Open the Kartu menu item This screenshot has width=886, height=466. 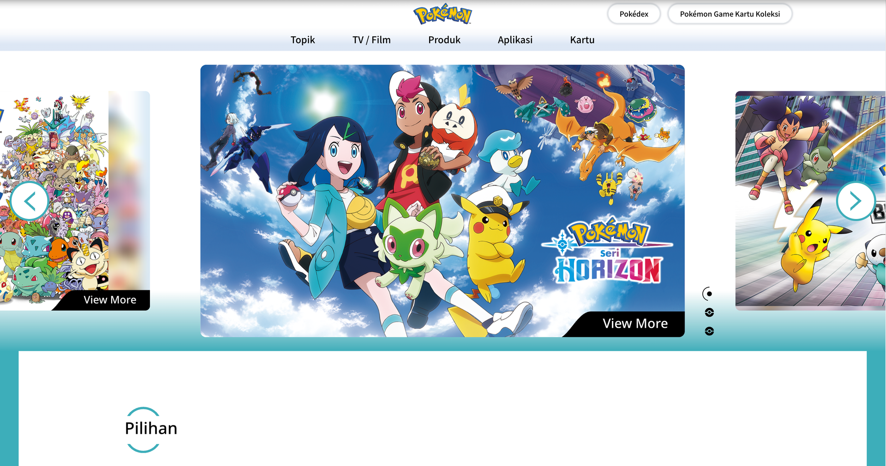coord(582,40)
